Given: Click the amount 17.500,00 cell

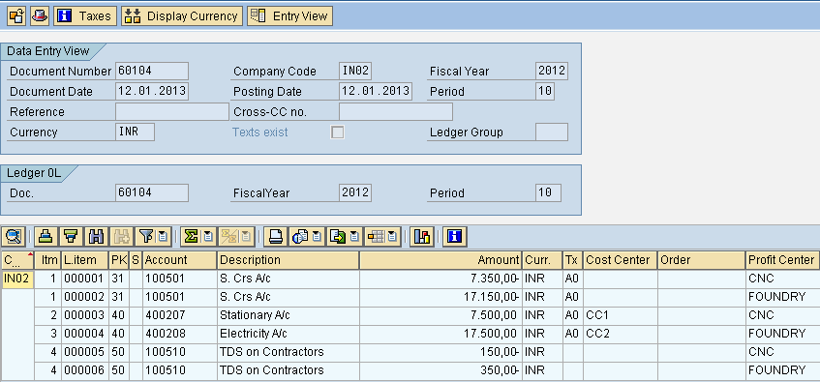Looking at the screenshot, I should pos(440,334).
